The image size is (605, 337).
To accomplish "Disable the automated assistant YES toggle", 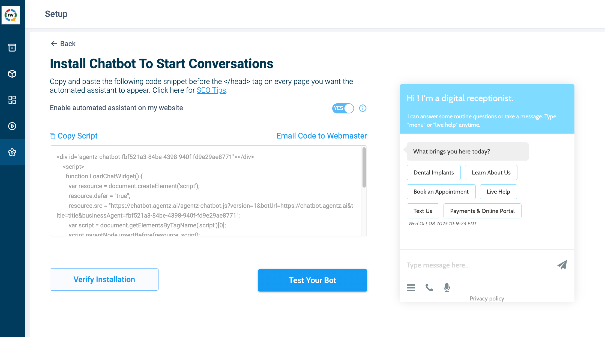I will tap(343, 108).
